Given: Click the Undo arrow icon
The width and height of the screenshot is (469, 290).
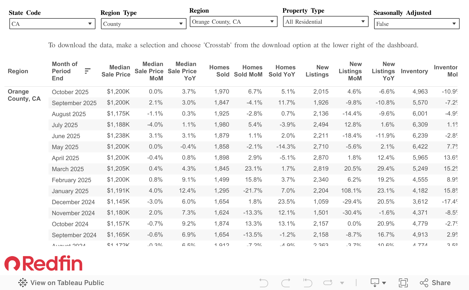Looking at the screenshot, I should point(263,283).
